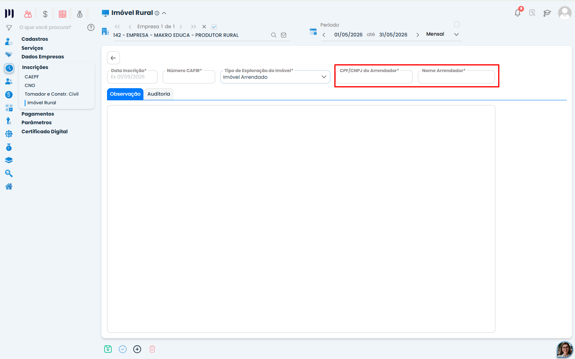This screenshot has height=359, width=575.
Task: Open the Cadastros menu
Action: click(x=35, y=39)
